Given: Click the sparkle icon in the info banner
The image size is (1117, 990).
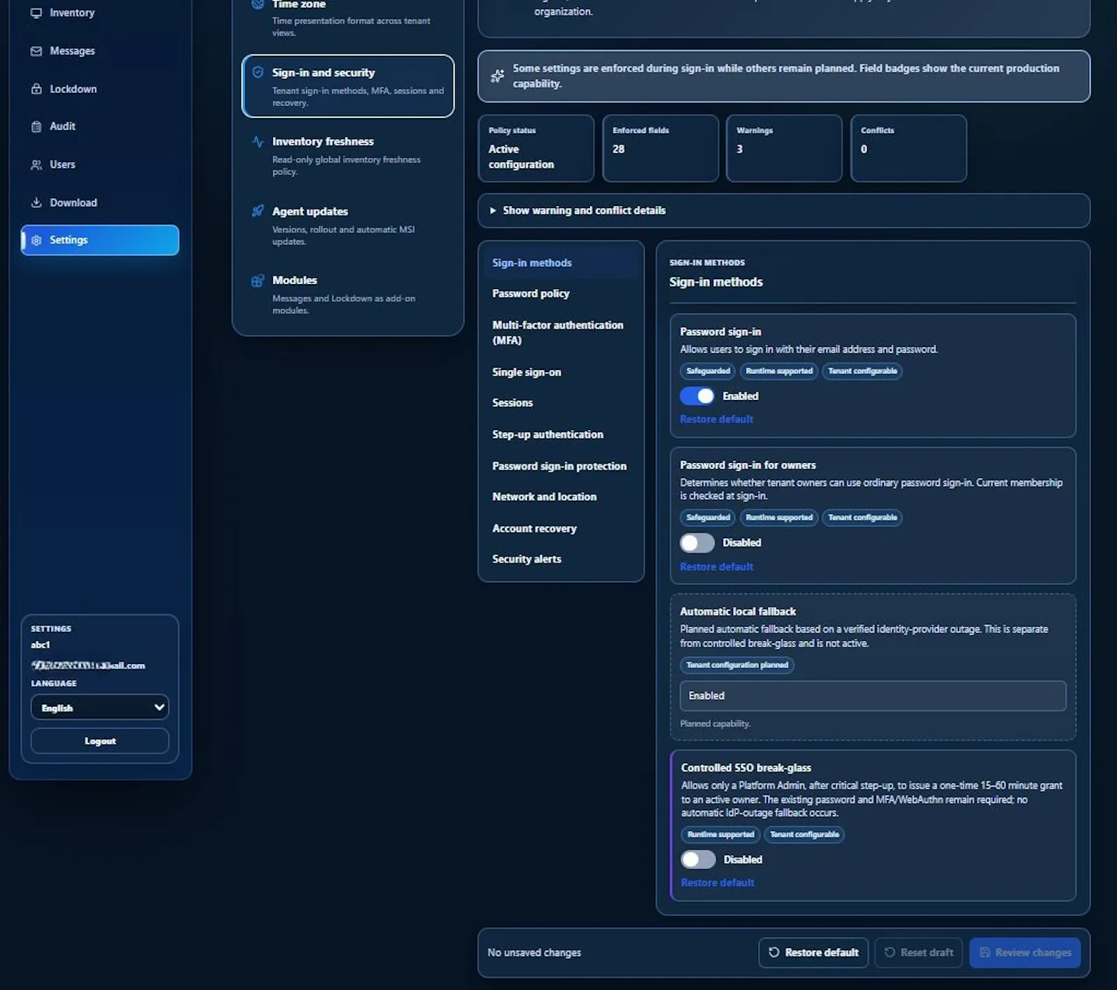Looking at the screenshot, I should pos(497,75).
